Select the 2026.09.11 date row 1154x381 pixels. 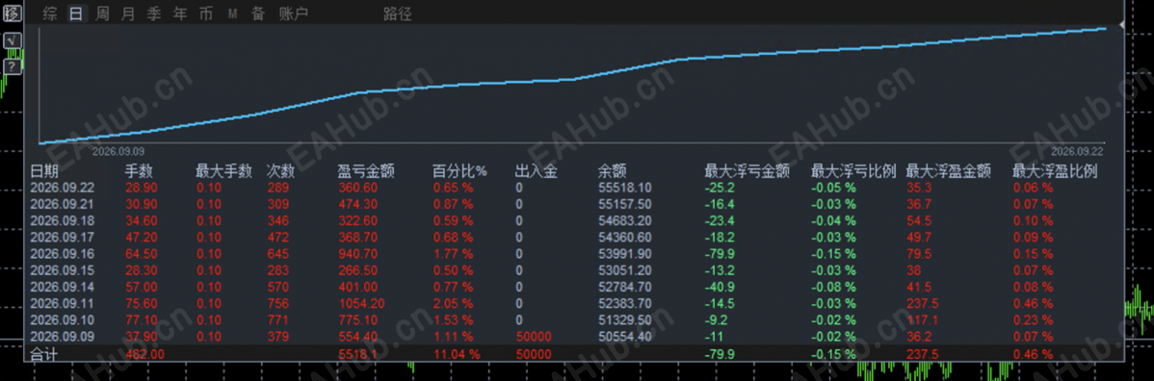coord(61,303)
